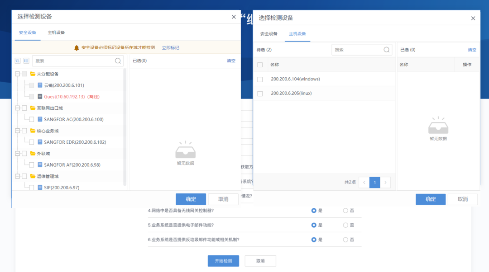The width and height of the screenshot is (489, 272).
Task: Click the bell warning icon in notice bar
Action: (77, 47)
